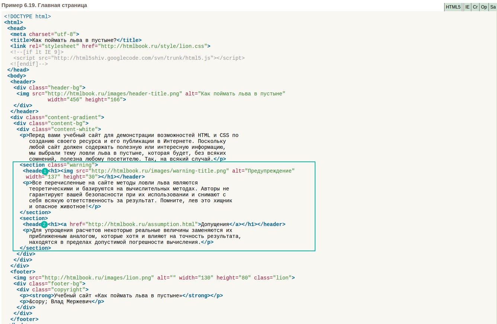Click the heading 'Пример 6.19. Главная страница'
Viewport: 497px width, 324px height.
coord(44,6)
